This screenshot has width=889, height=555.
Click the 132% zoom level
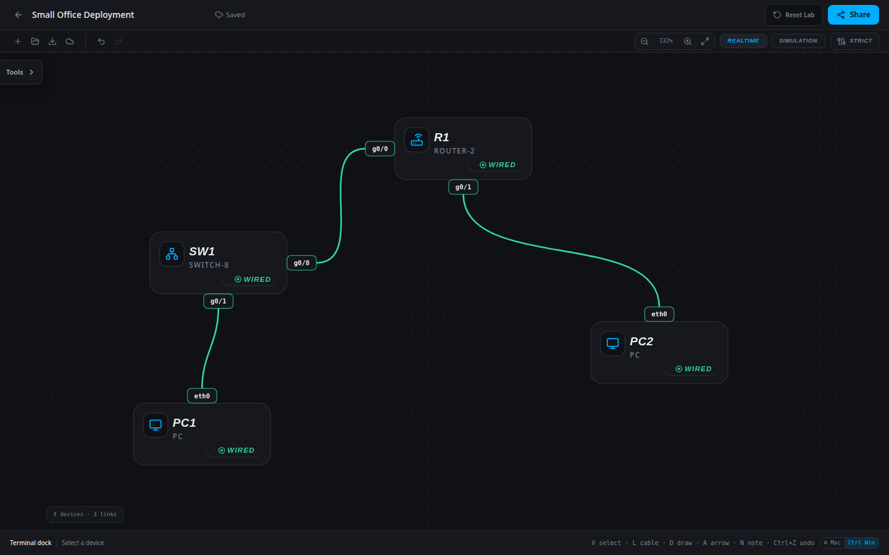666,41
